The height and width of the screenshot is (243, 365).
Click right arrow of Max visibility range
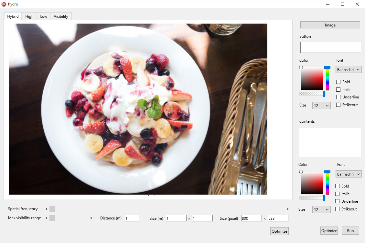point(91,218)
